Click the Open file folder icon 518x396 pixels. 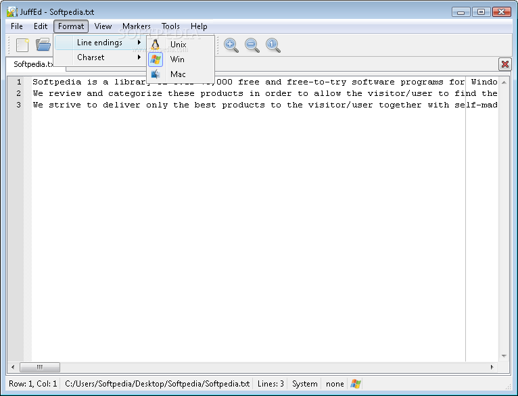(x=43, y=45)
